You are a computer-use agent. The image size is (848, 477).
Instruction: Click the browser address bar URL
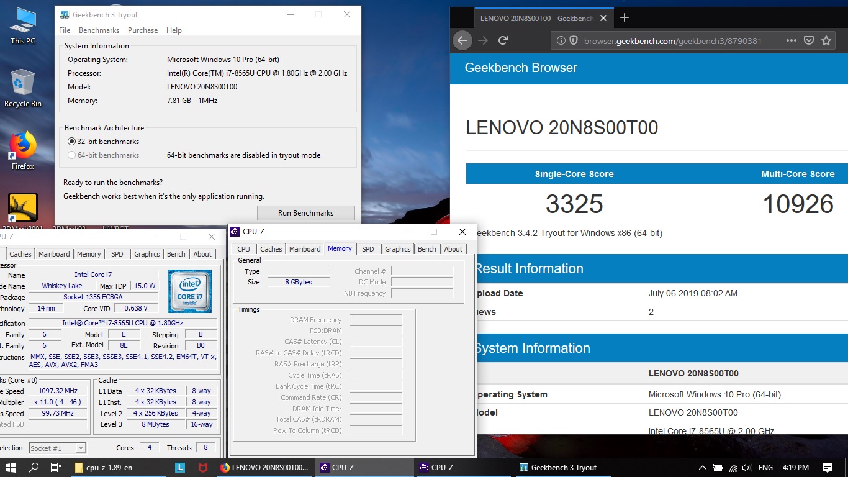[673, 40]
